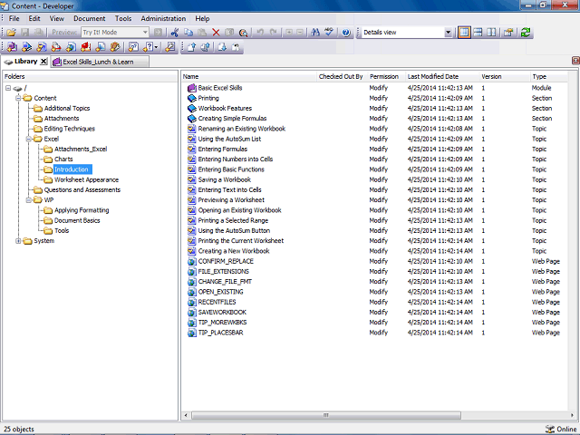Toggle the single-pane layout view button
580x435 pixels.
(x=464, y=33)
